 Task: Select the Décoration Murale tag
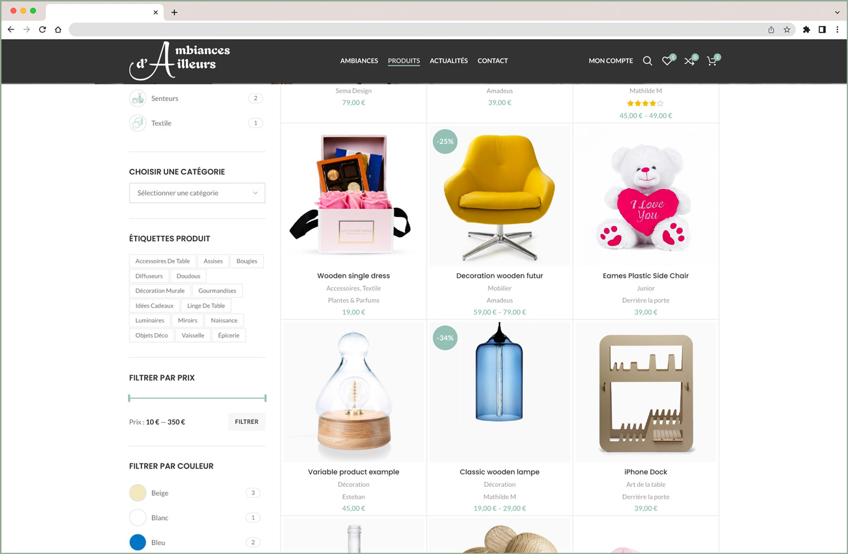click(160, 291)
